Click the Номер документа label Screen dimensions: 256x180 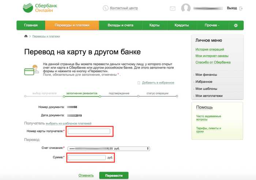pos(51,107)
